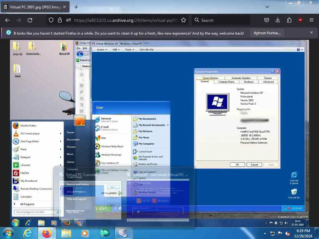Click pictured Shut down button
319x239 pixels.
point(73,212)
